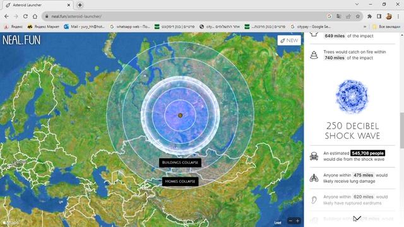The height and width of the screenshot is (227, 404).
Task: Zoom in the map with plus button
Action: (x=297, y=221)
